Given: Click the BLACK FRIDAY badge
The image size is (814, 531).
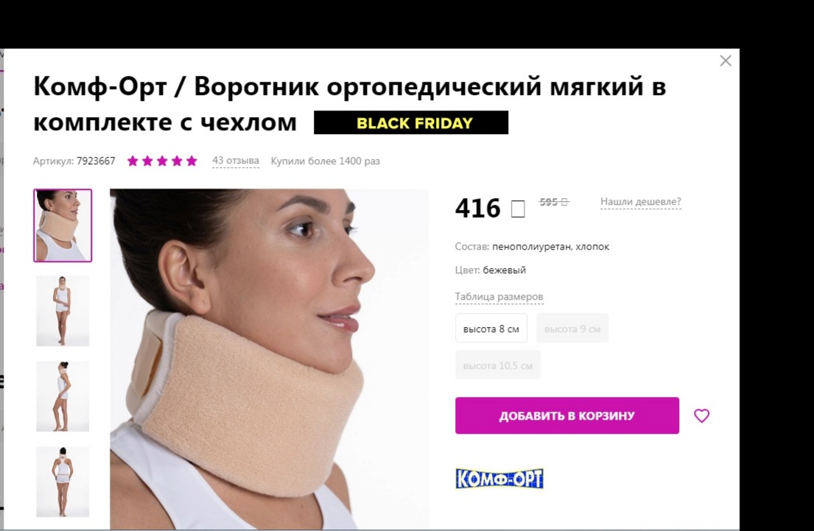Looking at the screenshot, I should (x=411, y=122).
